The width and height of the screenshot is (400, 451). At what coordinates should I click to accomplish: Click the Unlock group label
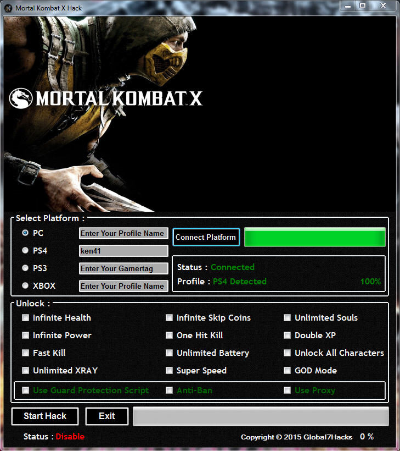(x=33, y=303)
